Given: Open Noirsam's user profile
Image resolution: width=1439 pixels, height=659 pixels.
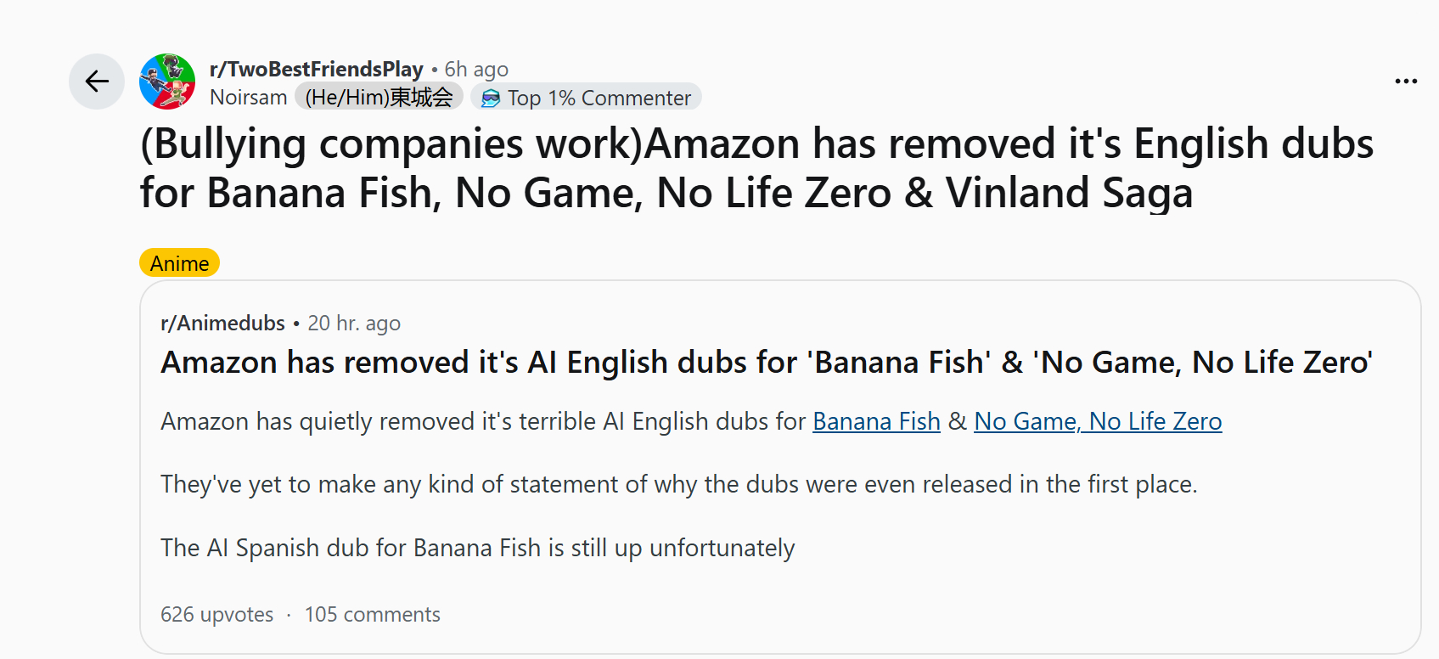Looking at the screenshot, I should (x=248, y=98).
